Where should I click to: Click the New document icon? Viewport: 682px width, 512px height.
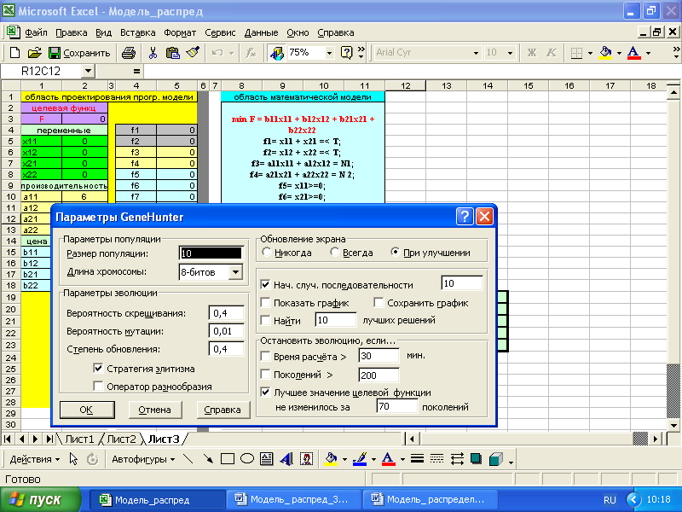pyautogui.click(x=14, y=53)
